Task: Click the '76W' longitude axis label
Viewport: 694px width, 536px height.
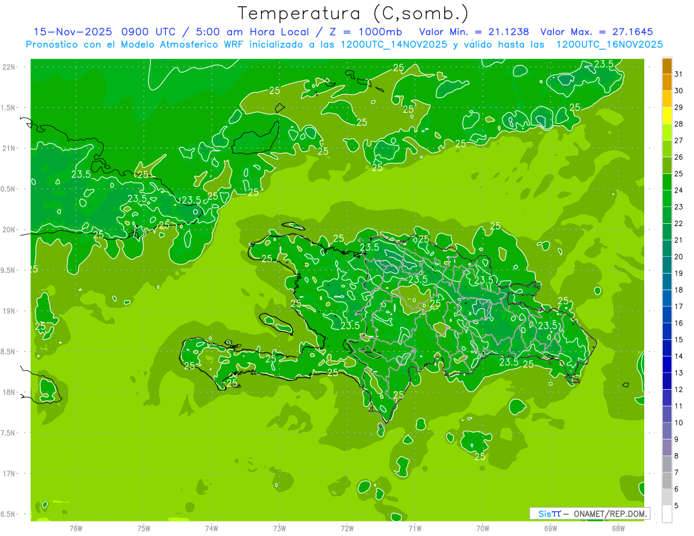Action: 76,528
